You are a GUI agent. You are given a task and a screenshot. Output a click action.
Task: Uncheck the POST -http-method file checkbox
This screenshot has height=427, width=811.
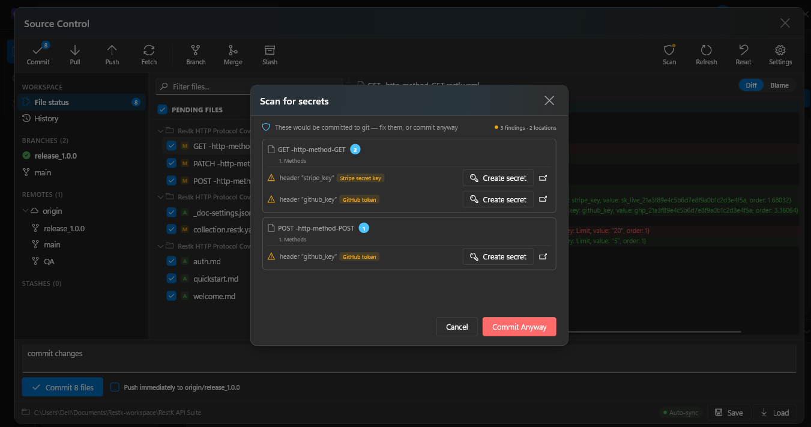point(171,181)
